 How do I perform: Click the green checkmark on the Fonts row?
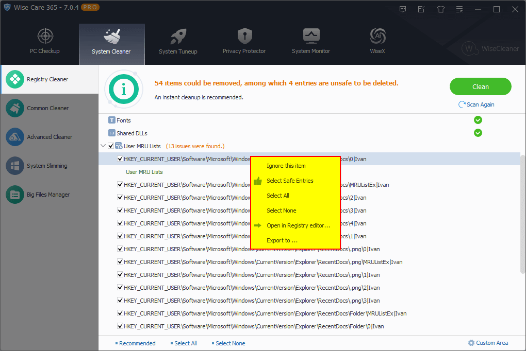point(478,120)
